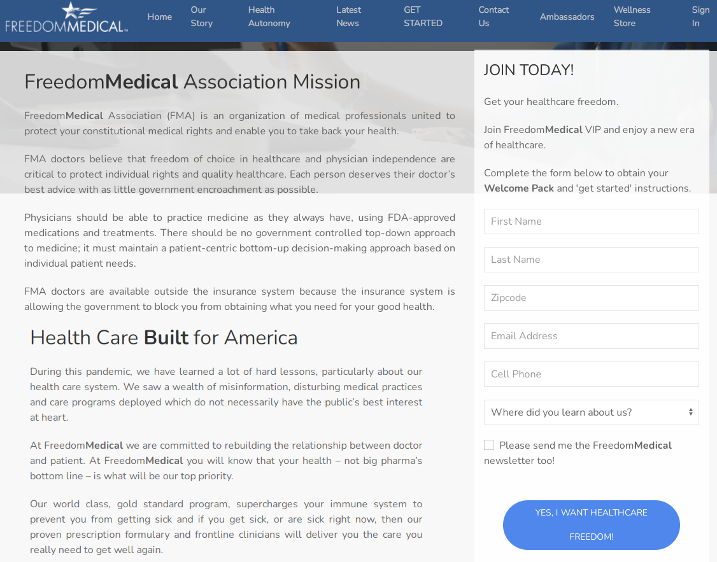
Task: Focus the Last Name field
Action: [x=592, y=260]
